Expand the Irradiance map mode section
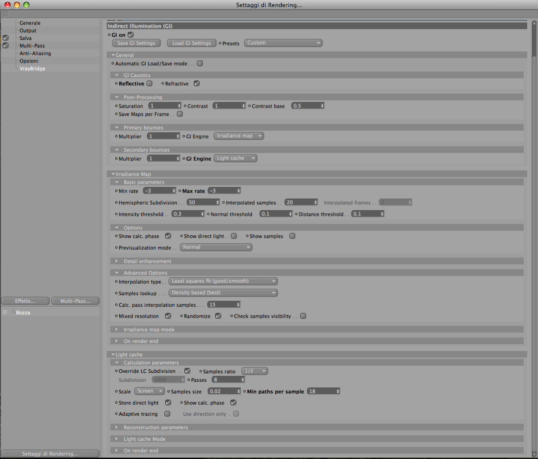Viewport: 538px width, 459px height. pos(117,330)
